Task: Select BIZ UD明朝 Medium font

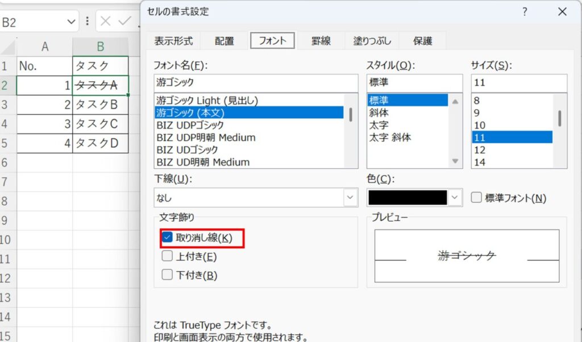Action: click(x=249, y=162)
